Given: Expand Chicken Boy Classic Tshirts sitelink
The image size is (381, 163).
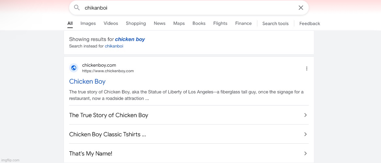Looking at the screenshot, I should point(305,134).
